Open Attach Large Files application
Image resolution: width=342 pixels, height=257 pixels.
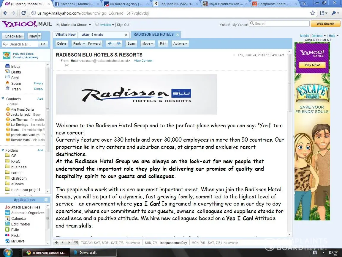point(26,207)
